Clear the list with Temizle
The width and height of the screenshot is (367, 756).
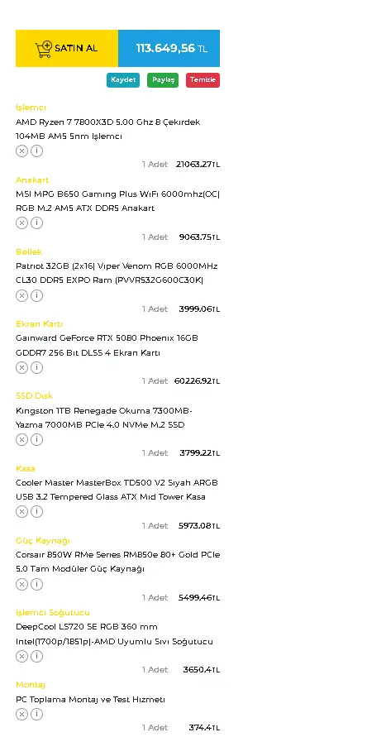203,80
